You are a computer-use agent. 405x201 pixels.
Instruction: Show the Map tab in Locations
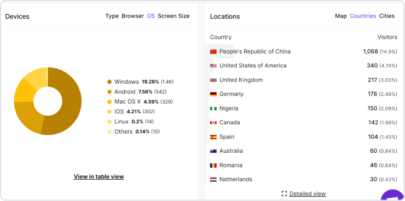coord(341,16)
